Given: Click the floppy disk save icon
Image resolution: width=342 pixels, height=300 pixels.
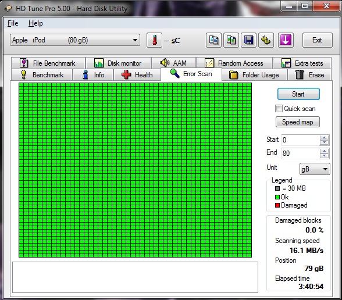Looking at the screenshot, I should (x=249, y=40).
